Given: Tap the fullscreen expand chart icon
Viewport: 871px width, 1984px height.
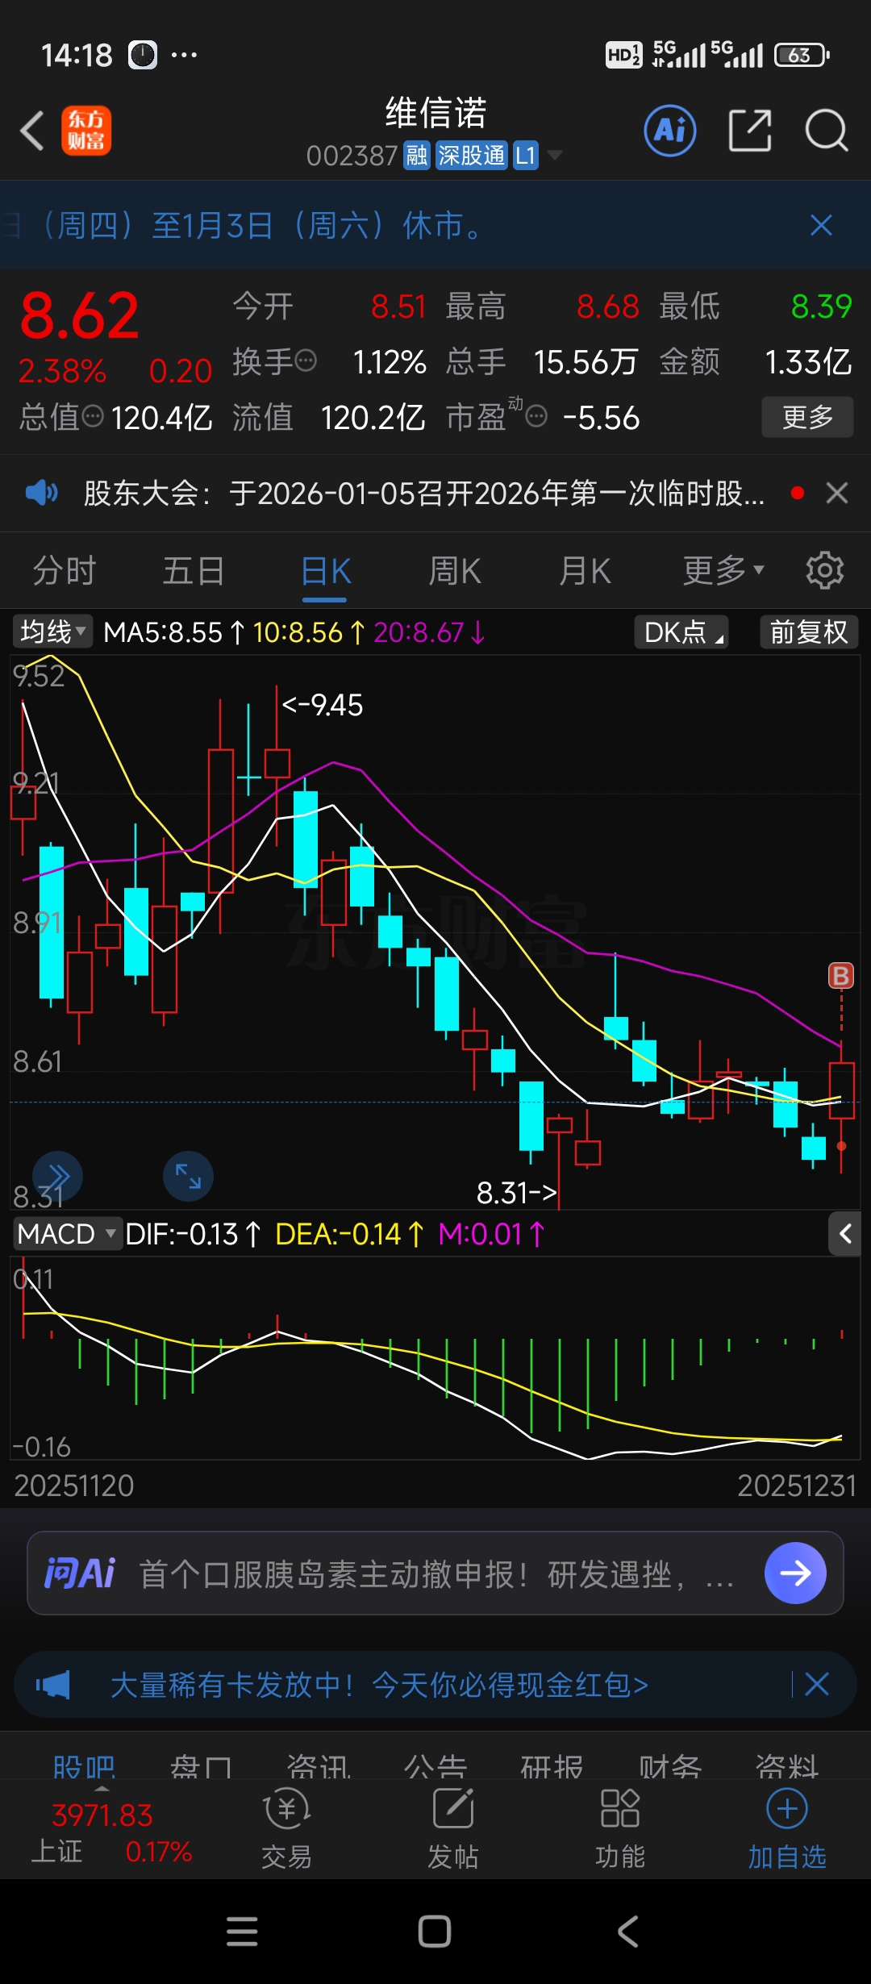Looking at the screenshot, I should [188, 1176].
